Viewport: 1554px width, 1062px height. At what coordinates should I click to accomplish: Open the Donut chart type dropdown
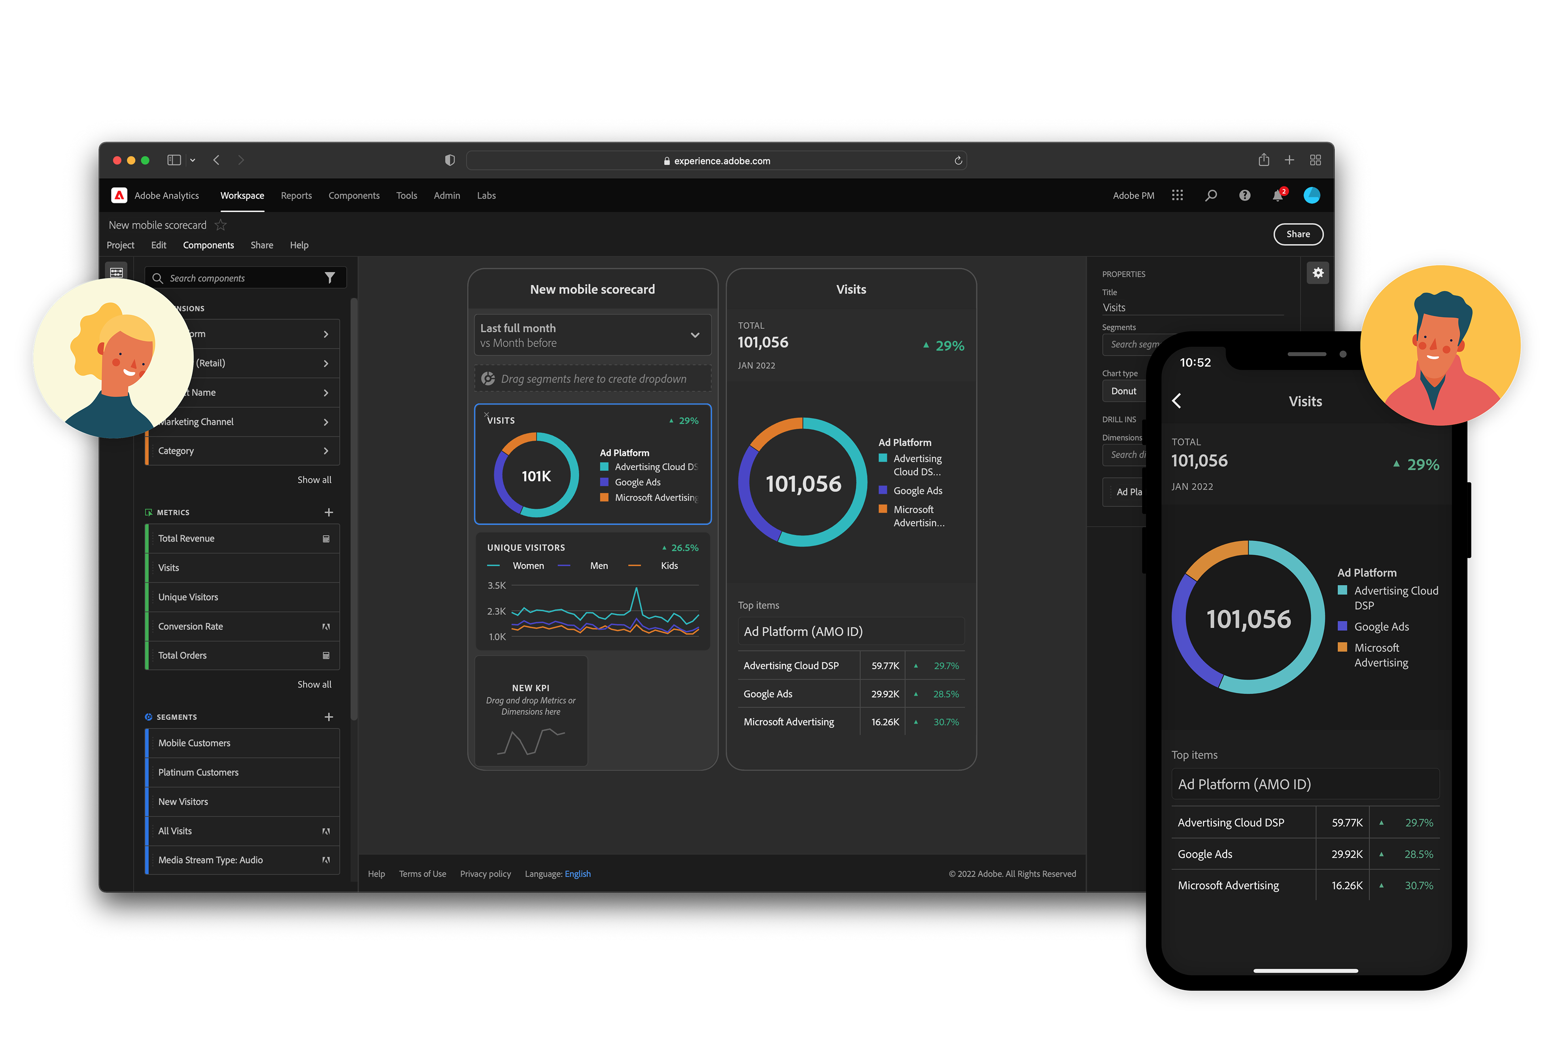(x=1124, y=391)
